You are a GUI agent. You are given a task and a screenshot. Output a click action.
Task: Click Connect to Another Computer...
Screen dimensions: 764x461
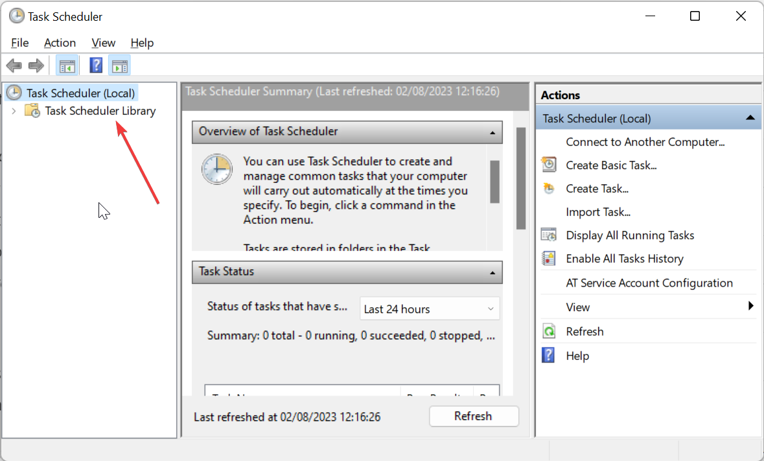(x=645, y=142)
